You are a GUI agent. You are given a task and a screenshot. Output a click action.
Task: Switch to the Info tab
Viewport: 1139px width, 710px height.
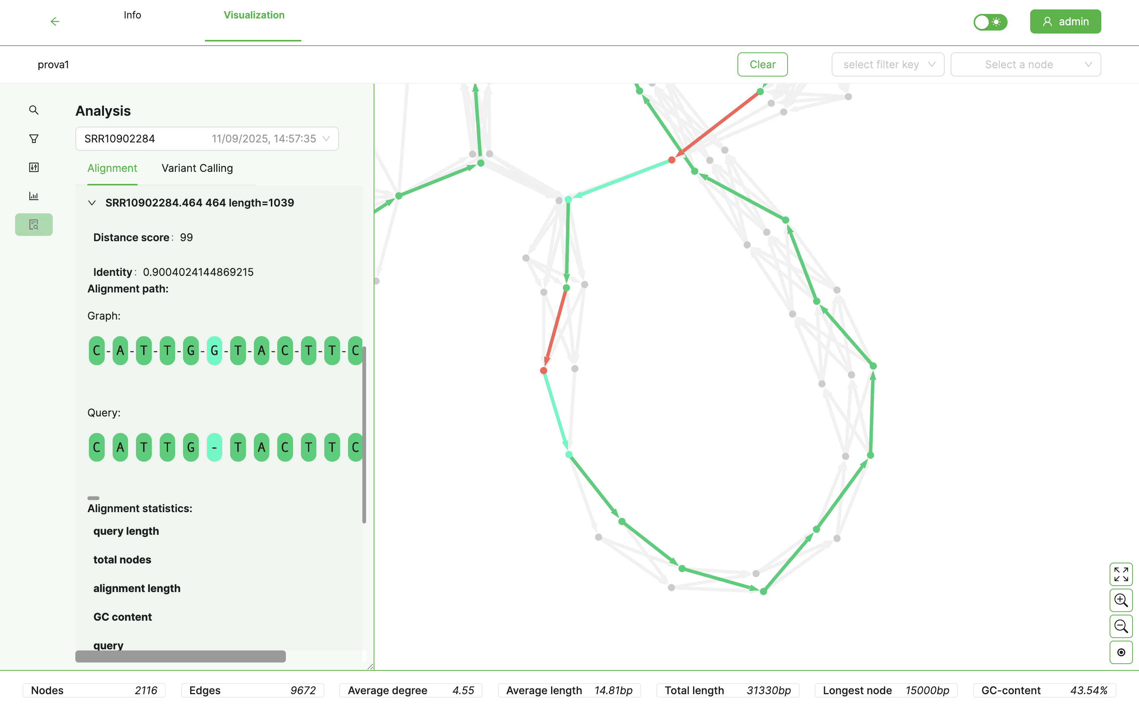tap(131, 15)
